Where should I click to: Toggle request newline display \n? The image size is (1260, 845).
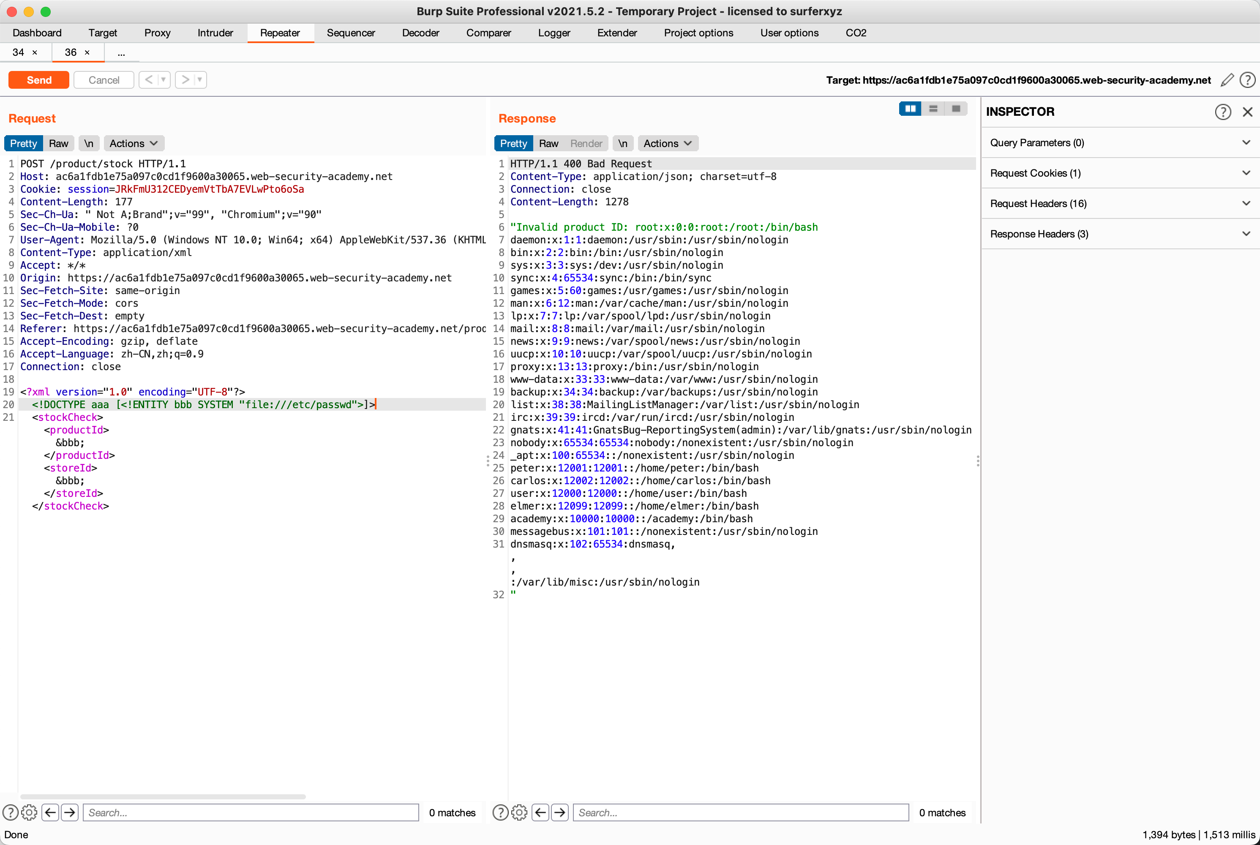(x=89, y=143)
